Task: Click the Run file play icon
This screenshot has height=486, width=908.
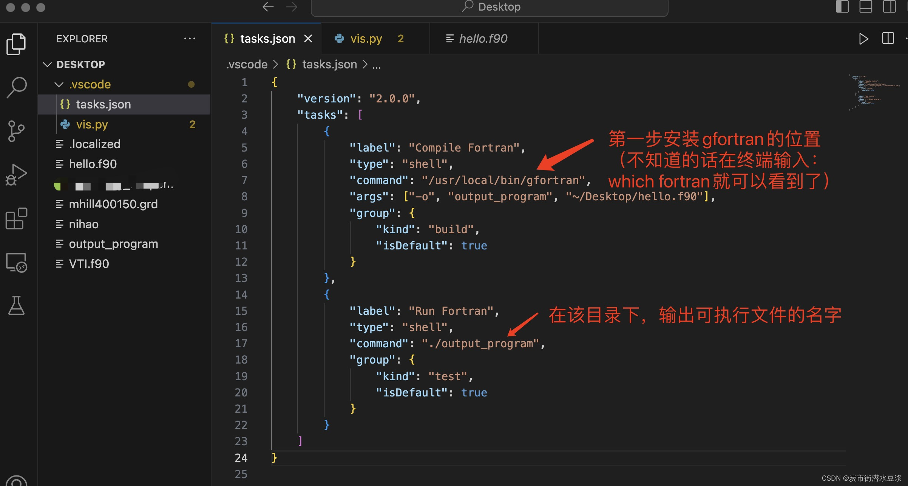Action: click(x=863, y=38)
